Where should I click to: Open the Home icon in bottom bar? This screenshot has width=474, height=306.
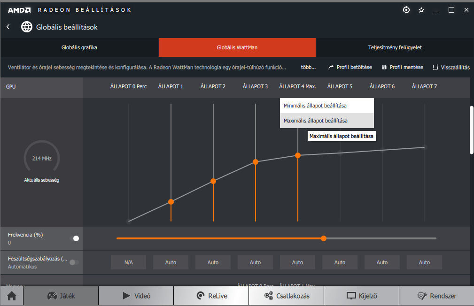(12, 296)
